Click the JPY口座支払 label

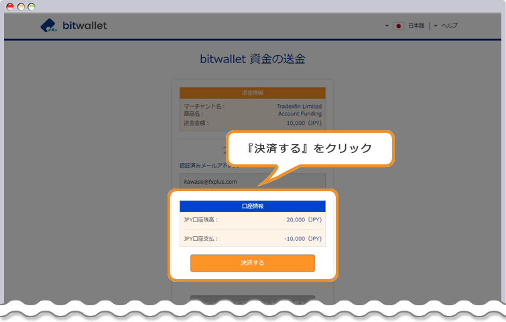201,239
